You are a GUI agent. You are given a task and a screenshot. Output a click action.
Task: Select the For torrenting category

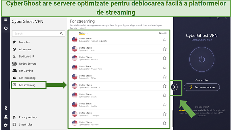(x=27, y=78)
